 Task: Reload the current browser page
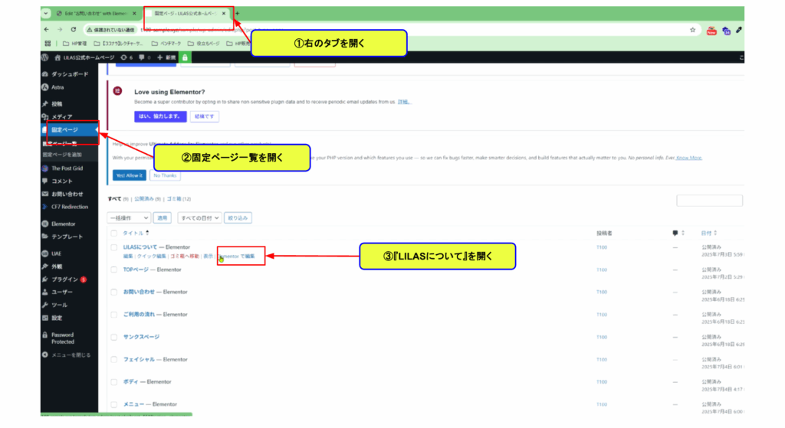(73, 30)
